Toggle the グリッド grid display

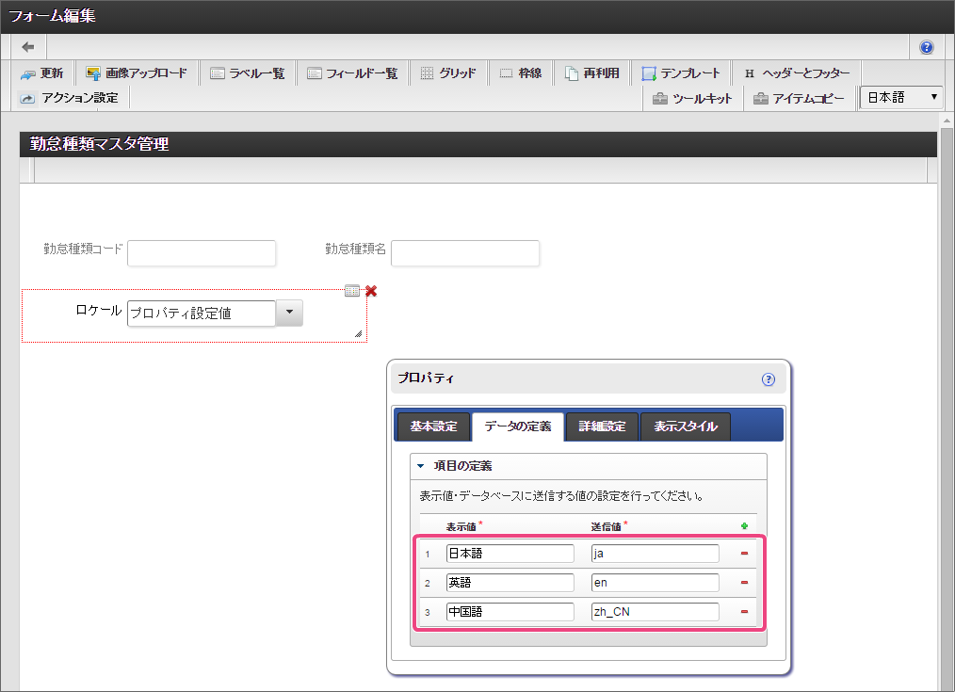[447, 73]
